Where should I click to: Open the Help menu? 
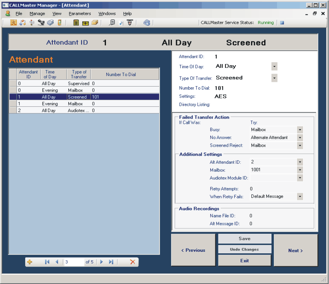[x=127, y=14]
